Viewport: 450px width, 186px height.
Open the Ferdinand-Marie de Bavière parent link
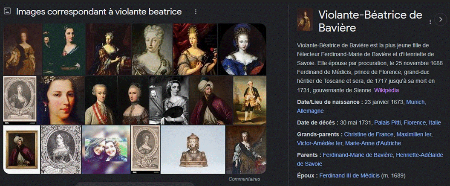click(357, 155)
